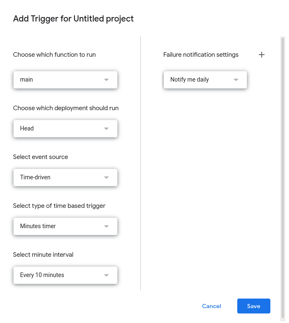Click the Select minute interval label
Viewport: 289px width, 323px height.
[43, 255]
